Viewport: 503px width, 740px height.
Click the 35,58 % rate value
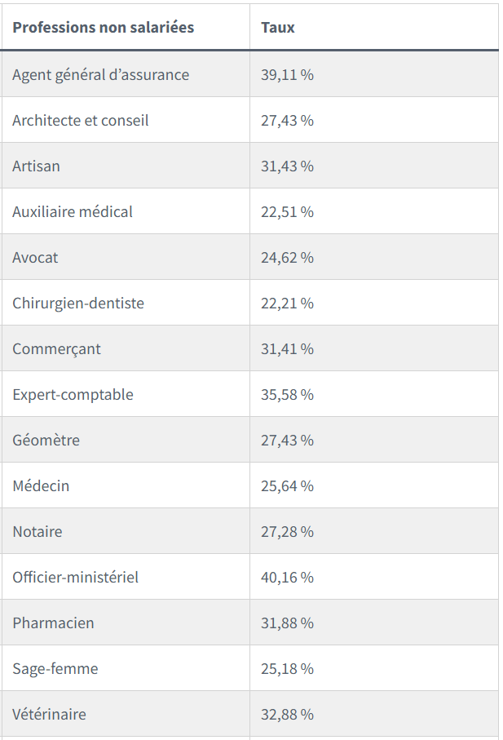(287, 395)
